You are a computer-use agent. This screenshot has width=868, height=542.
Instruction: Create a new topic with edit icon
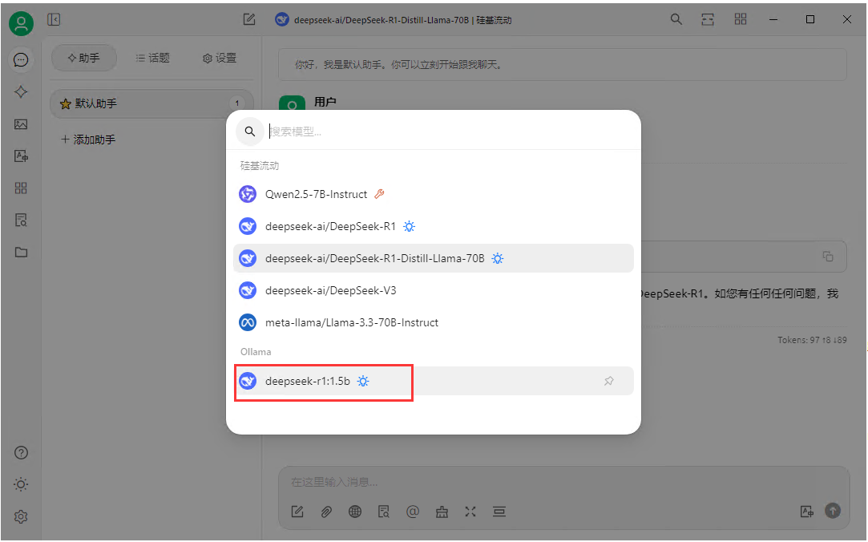click(249, 19)
